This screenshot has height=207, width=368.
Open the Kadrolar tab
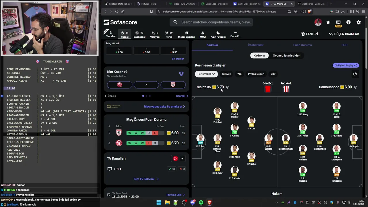point(212,45)
